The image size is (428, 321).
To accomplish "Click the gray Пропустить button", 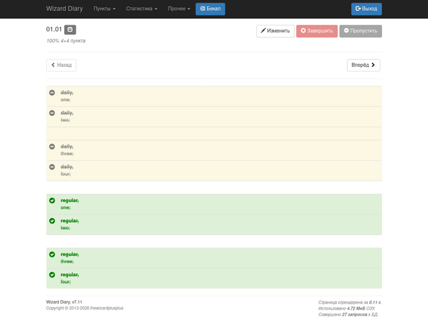I will (360, 31).
